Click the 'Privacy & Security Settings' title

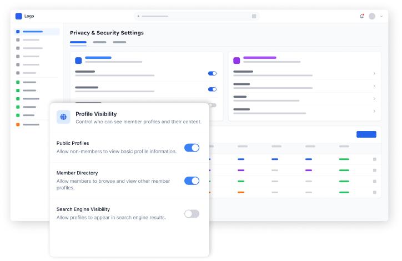pyautogui.click(x=107, y=33)
